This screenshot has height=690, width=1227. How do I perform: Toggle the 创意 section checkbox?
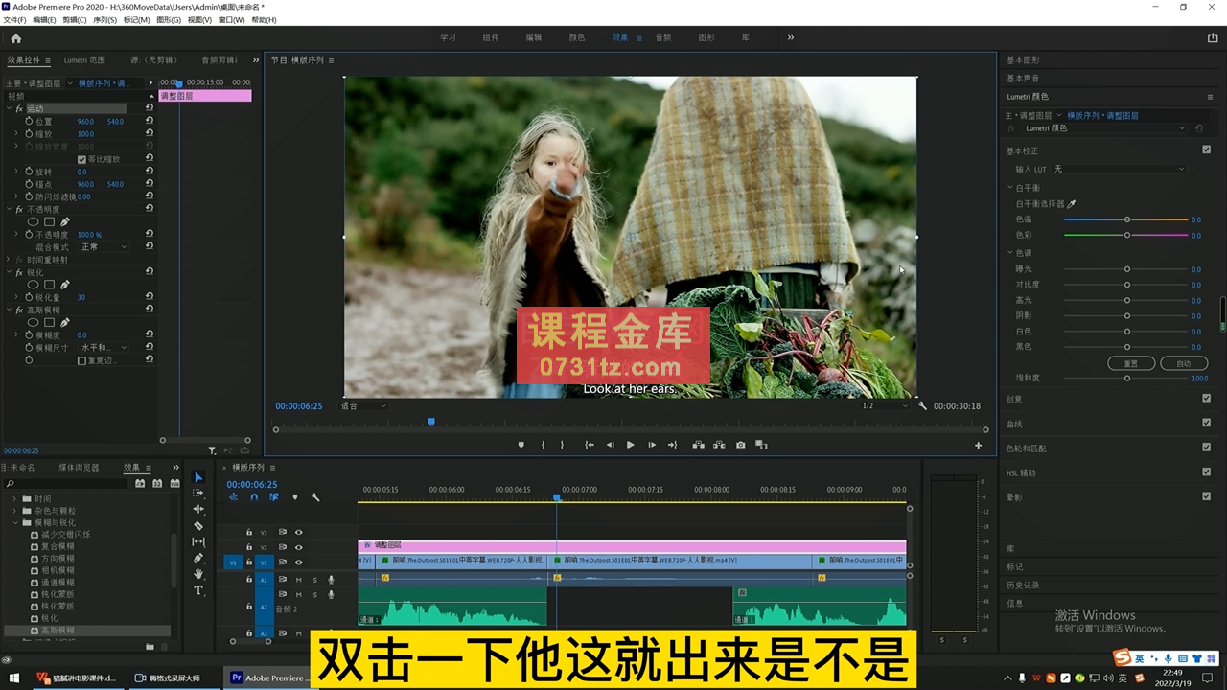point(1206,398)
